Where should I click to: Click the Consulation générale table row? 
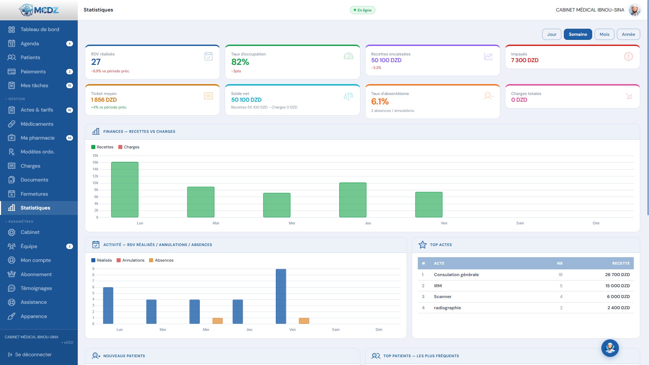click(526, 275)
